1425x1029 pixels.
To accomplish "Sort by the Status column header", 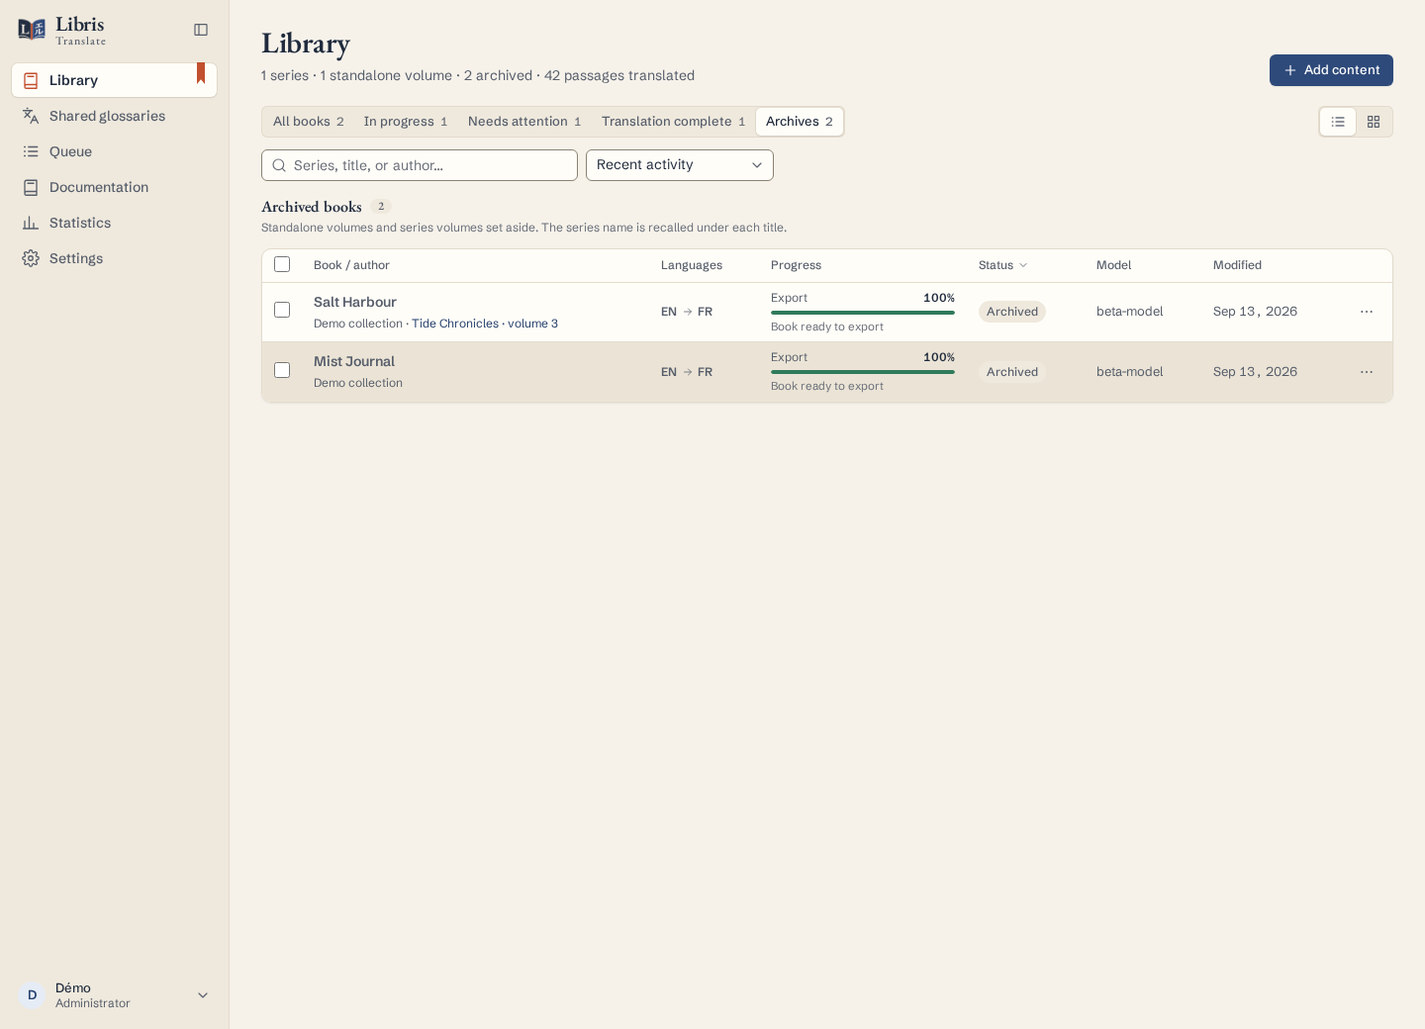I will pyautogui.click(x=1002, y=265).
